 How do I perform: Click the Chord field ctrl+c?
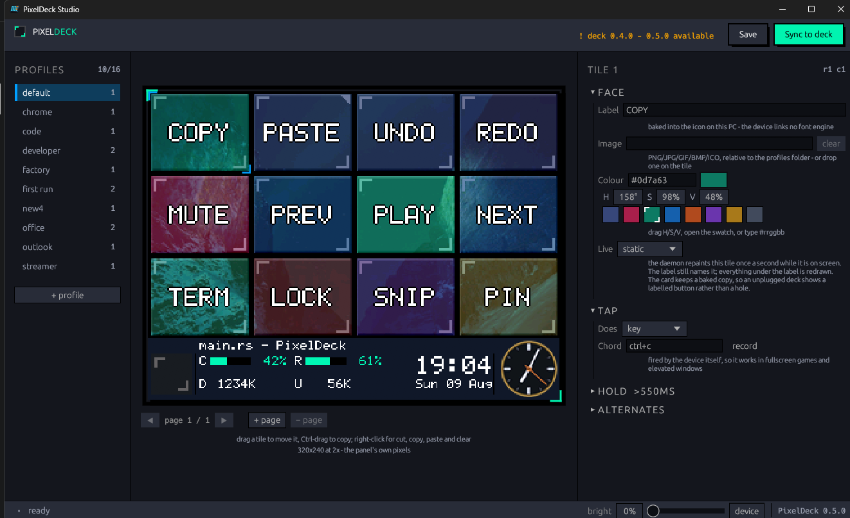[x=674, y=346]
